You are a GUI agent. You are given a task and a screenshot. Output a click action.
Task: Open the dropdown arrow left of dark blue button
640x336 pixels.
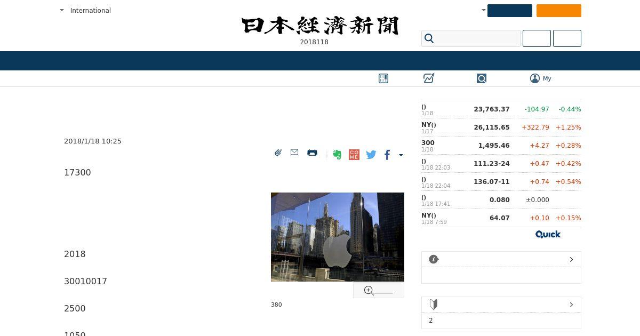[x=484, y=10]
